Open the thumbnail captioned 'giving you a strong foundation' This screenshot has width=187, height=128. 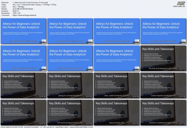(70, 85)
